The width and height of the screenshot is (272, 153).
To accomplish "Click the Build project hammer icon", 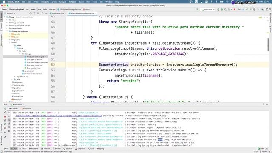I will coord(197,9).
